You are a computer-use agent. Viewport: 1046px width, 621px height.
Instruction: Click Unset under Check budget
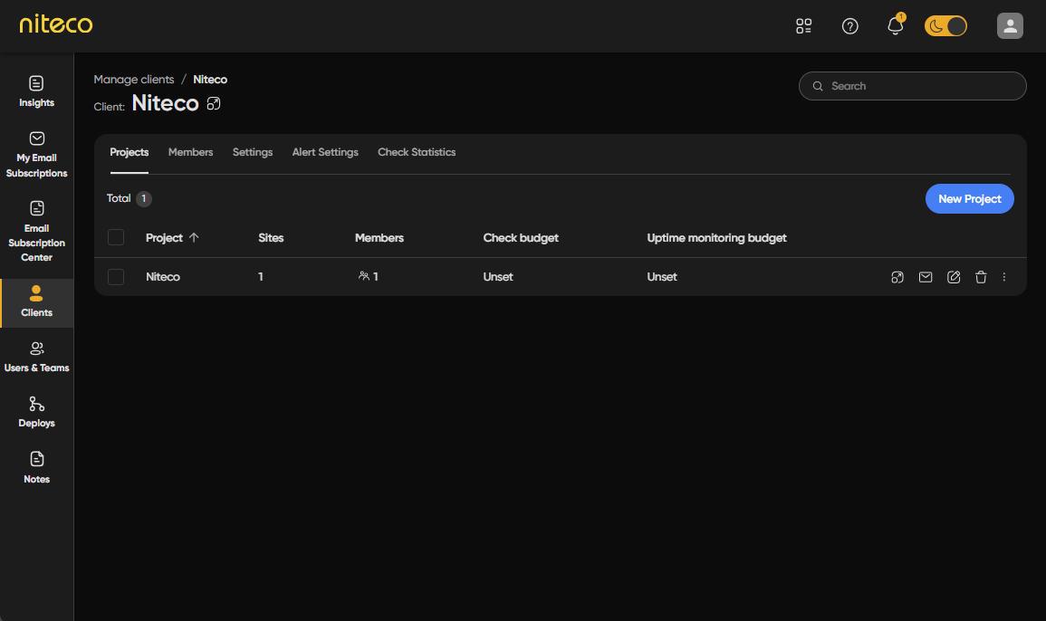(498, 277)
